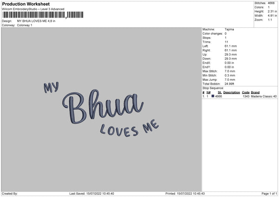Click the 'Stop Sequence:' heading
This screenshot has width=279, height=197.
213,88
